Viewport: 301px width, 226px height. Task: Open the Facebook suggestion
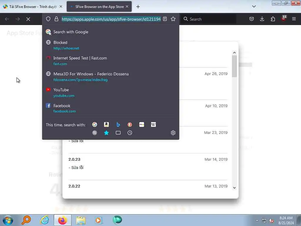point(111,108)
